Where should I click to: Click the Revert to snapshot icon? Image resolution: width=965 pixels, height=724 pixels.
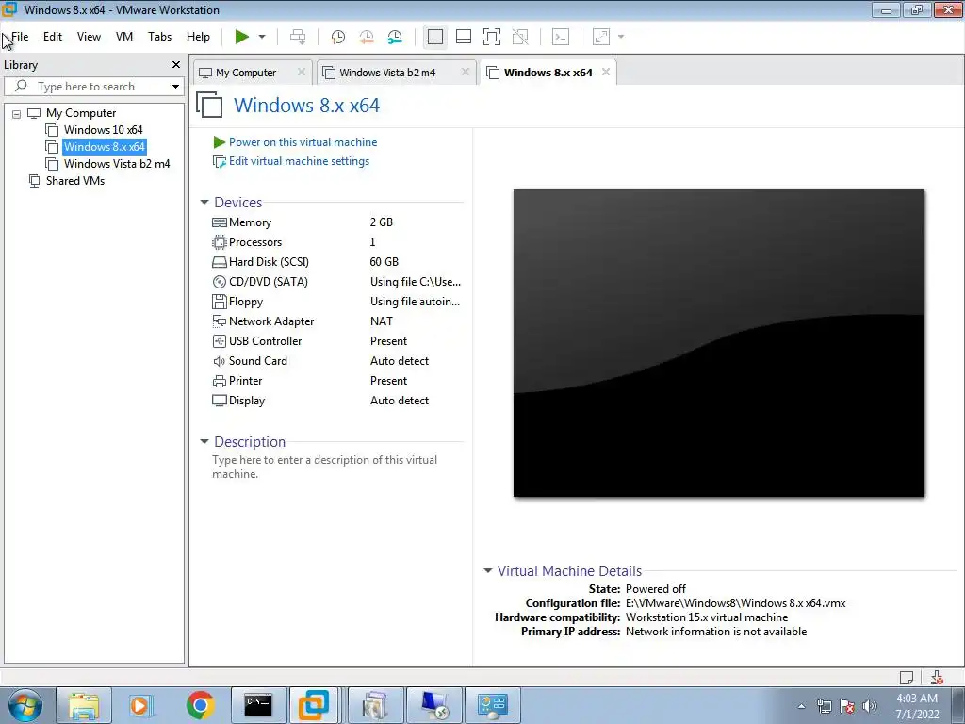coord(367,37)
